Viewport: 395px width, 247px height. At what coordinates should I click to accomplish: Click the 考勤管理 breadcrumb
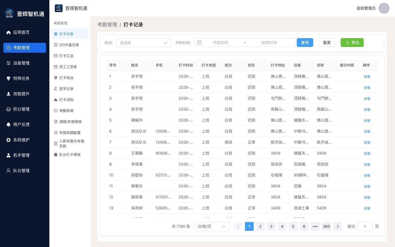click(107, 25)
